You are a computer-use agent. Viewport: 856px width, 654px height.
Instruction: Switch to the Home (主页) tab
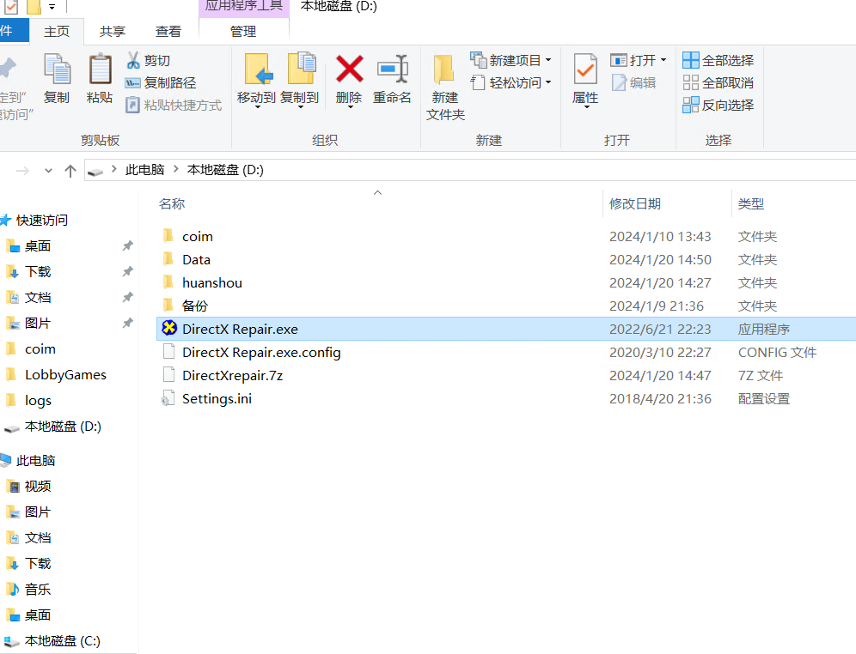pos(57,32)
